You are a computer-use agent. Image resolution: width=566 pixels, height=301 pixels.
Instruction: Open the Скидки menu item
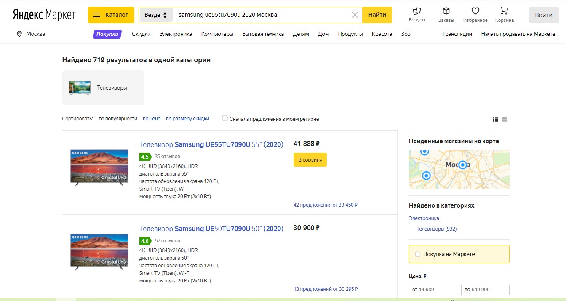141,34
